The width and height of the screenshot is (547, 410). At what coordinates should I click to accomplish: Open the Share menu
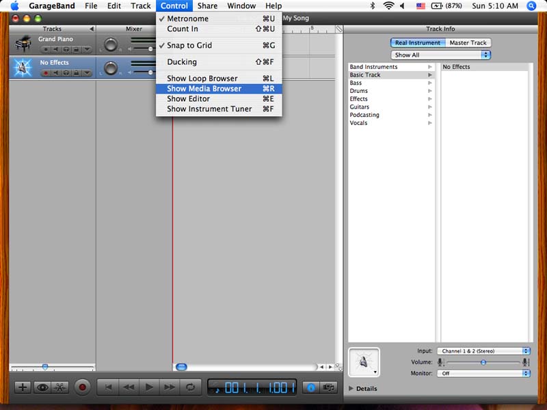pyautogui.click(x=208, y=6)
